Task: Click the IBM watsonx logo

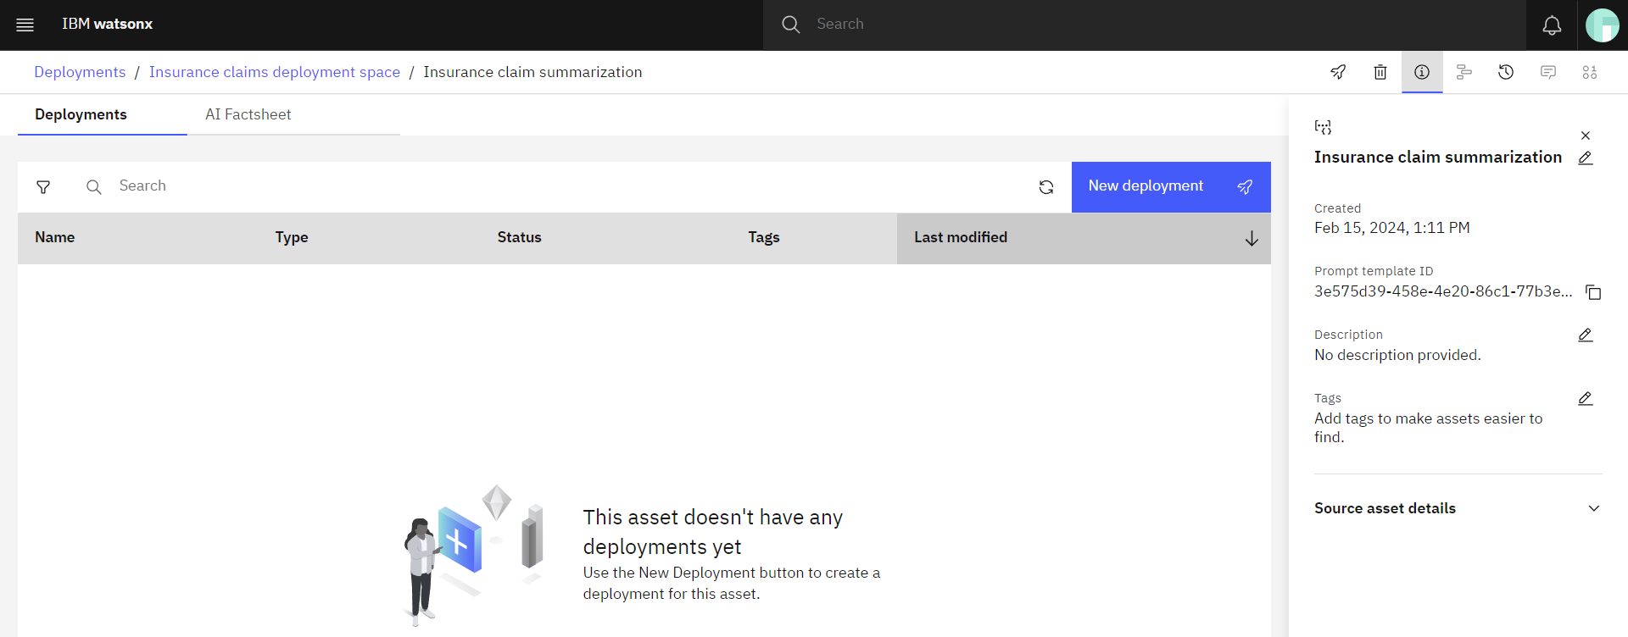Action: point(107,24)
